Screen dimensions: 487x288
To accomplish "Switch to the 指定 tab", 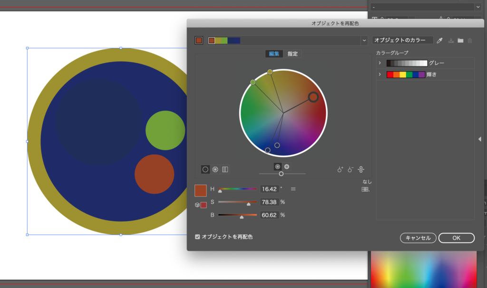I will (x=292, y=54).
